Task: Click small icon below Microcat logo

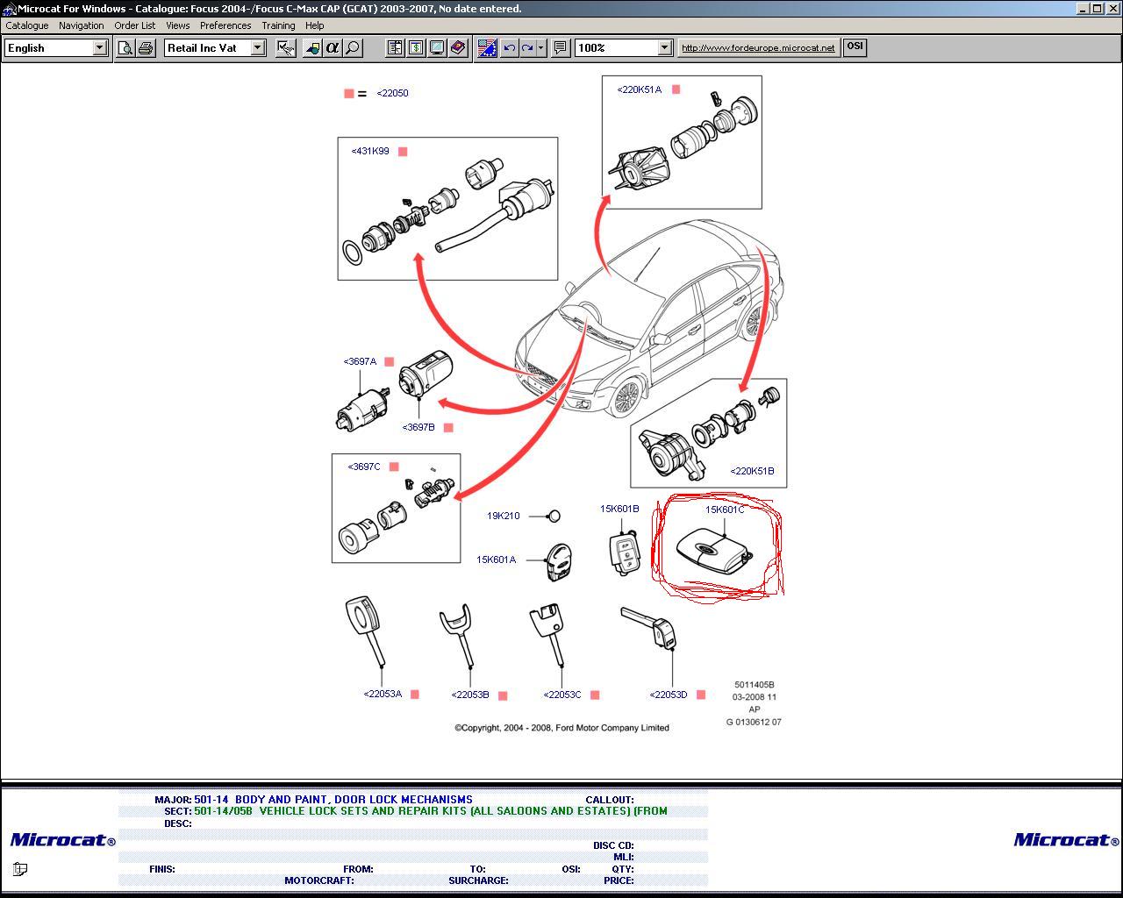Action: (x=20, y=869)
